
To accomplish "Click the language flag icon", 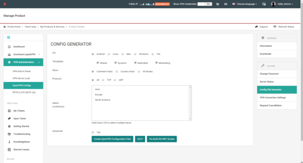I will (x=234, y=4).
